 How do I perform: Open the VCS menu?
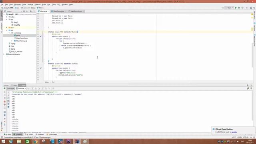(59, 4)
